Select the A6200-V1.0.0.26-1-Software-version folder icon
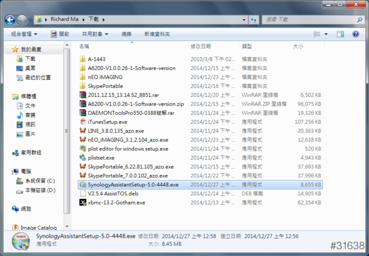 [x=82, y=68]
